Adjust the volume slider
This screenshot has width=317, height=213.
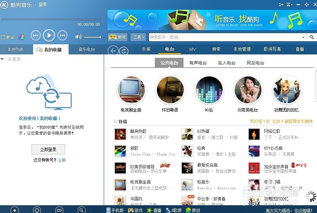[x=92, y=37]
